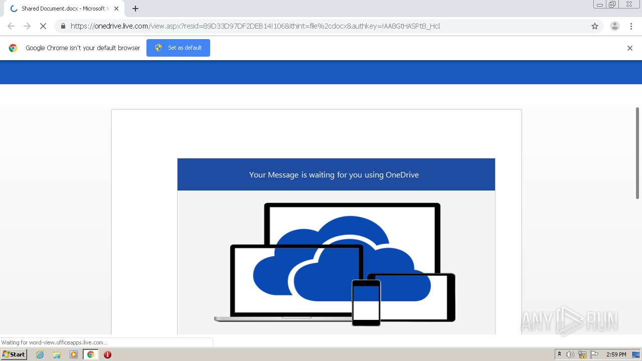Screen dimensions: 642x361
Task: Click the page vertical scrollbar
Action: point(637,153)
